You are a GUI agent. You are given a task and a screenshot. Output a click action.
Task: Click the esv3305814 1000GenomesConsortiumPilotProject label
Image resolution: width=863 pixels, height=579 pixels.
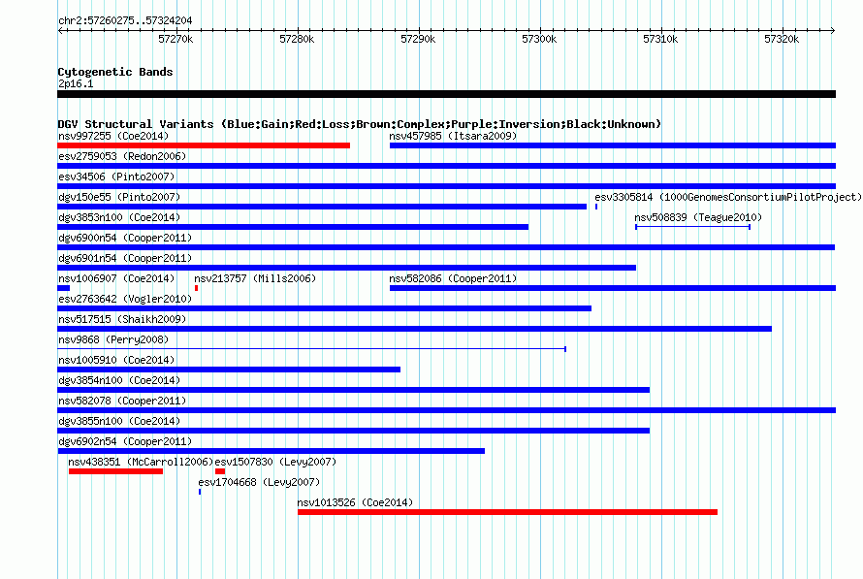click(727, 197)
